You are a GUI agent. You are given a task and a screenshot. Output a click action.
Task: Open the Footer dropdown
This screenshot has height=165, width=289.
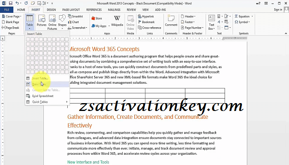pos(194,22)
